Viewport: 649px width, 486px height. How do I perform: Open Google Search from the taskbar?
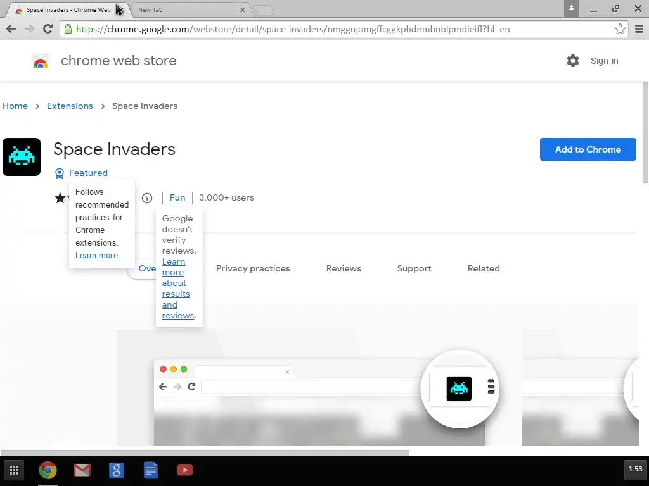point(117,470)
